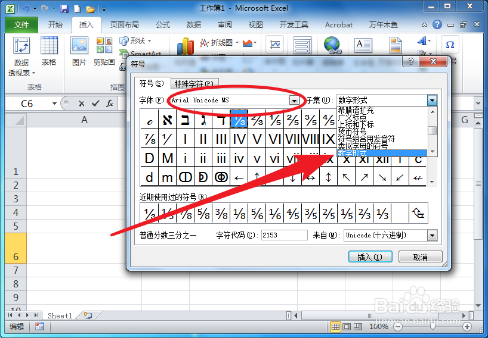Switch to the 公式 formulas tab

163,25
